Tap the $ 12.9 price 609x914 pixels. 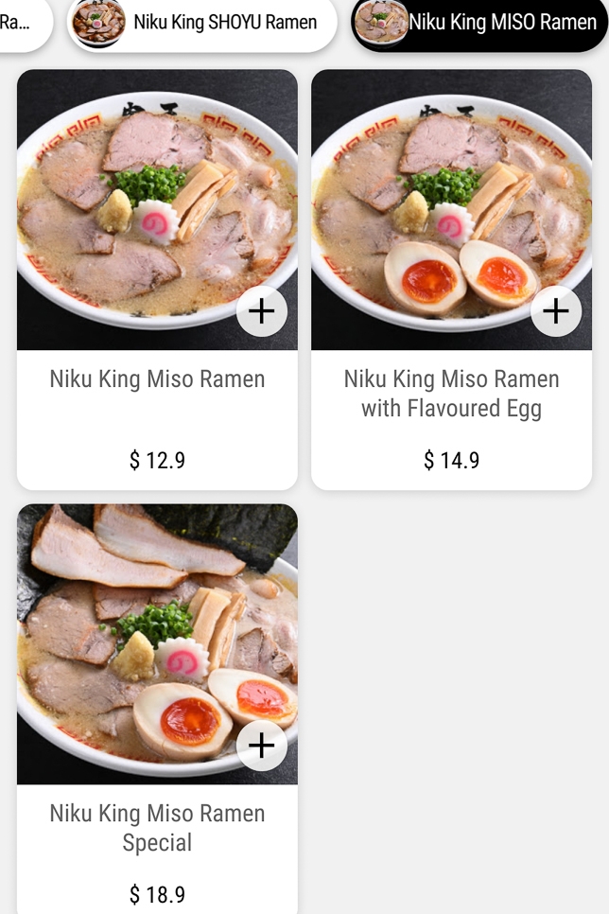[157, 461]
